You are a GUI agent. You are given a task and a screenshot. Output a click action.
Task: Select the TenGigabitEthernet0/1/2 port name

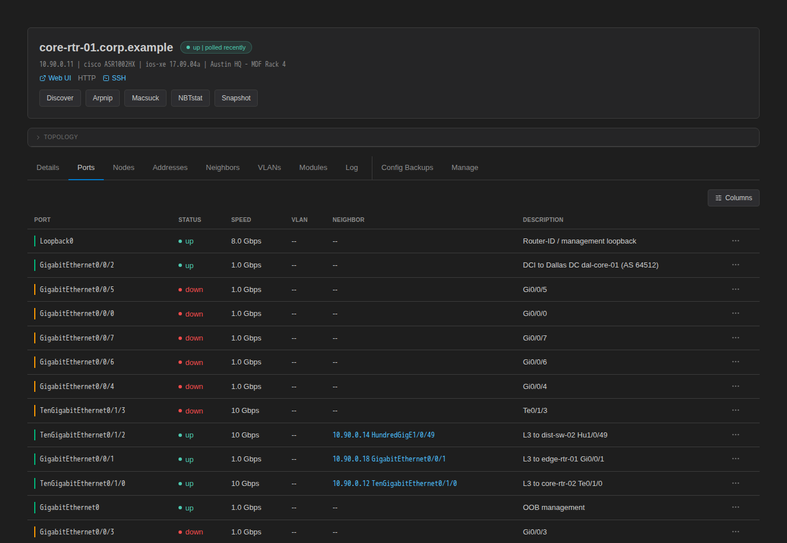pos(83,435)
